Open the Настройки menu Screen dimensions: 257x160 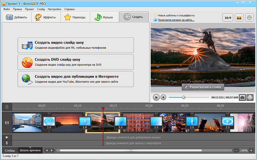(x=54, y=9)
